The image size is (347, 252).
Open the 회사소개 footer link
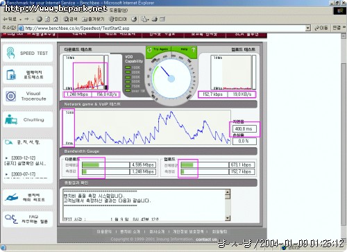[157, 231]
